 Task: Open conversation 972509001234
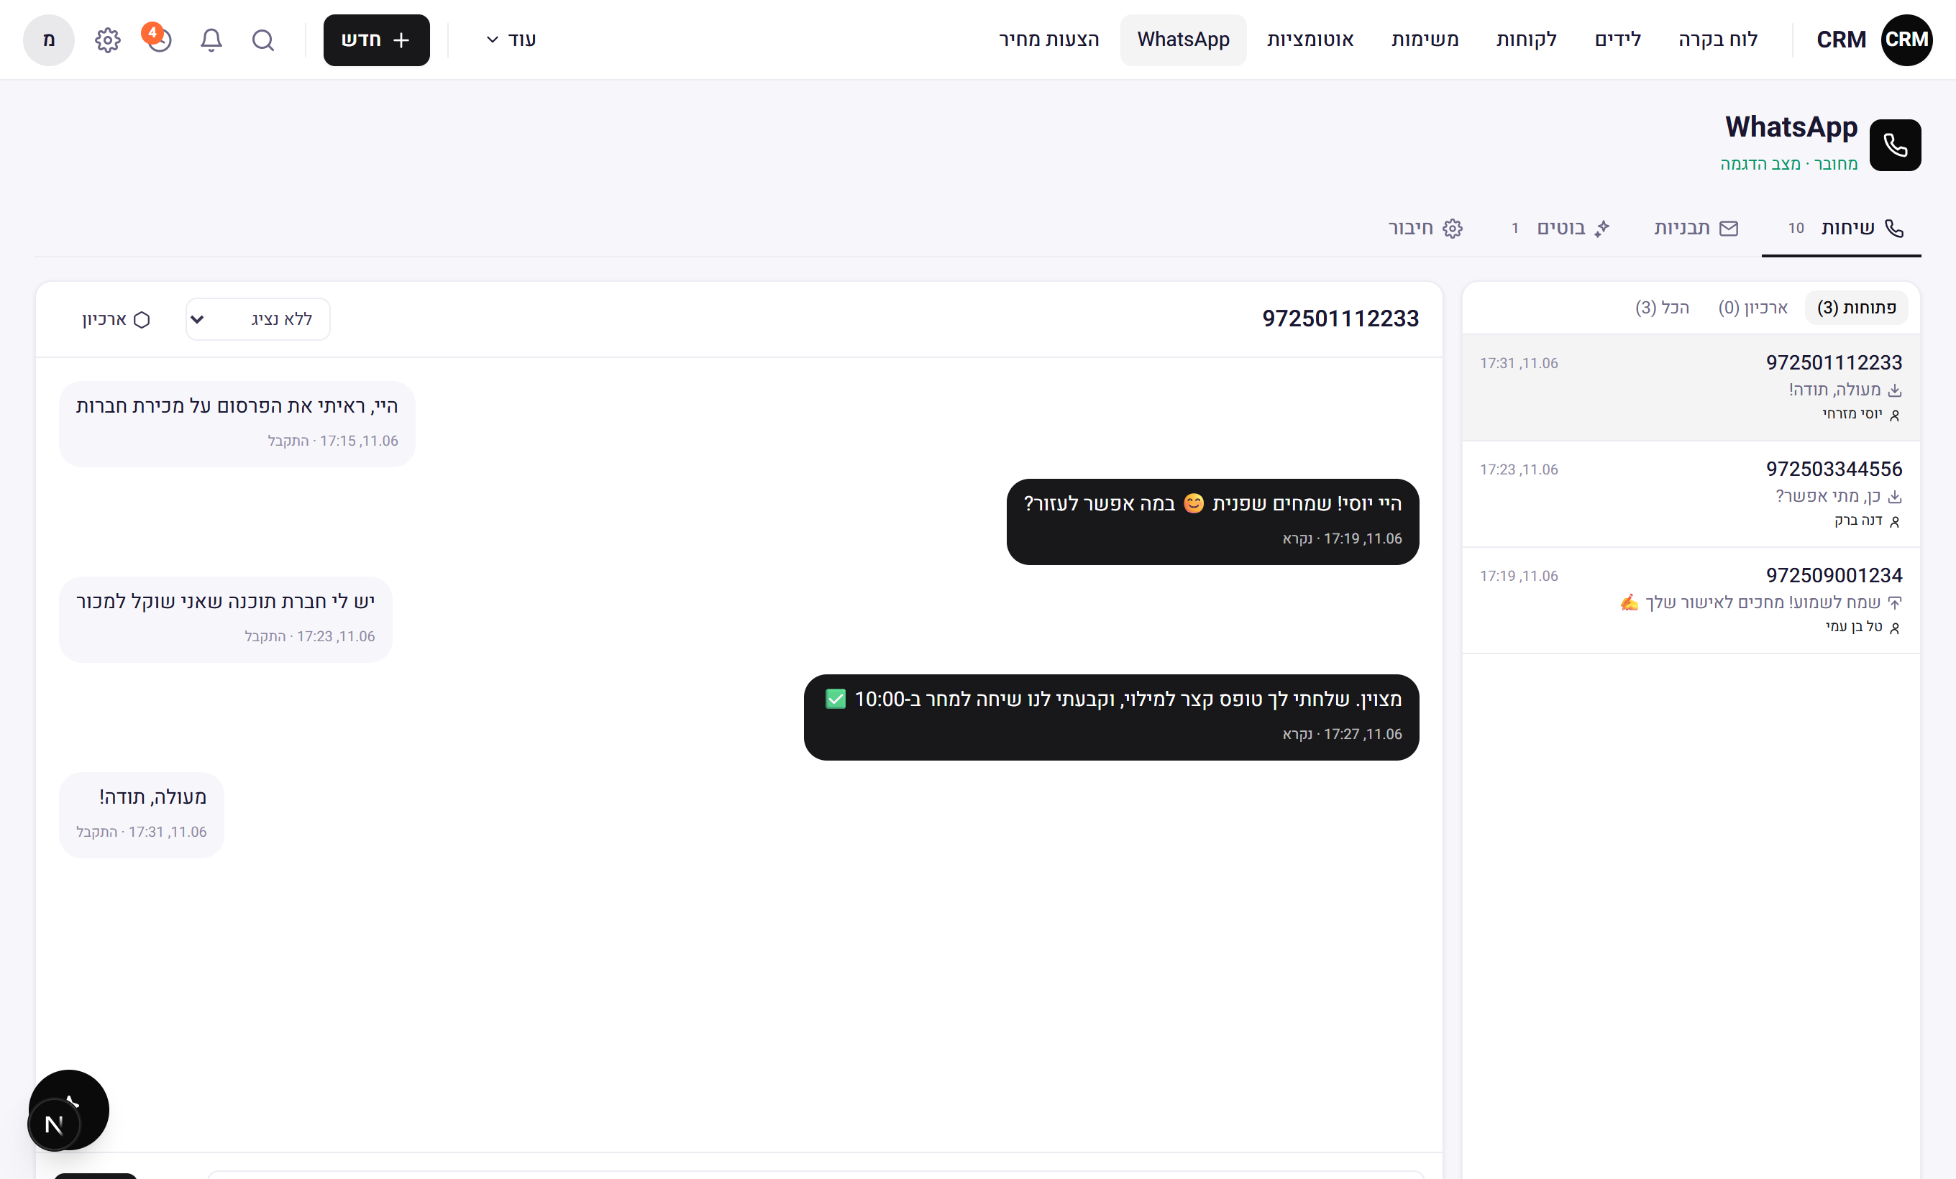1691,600
